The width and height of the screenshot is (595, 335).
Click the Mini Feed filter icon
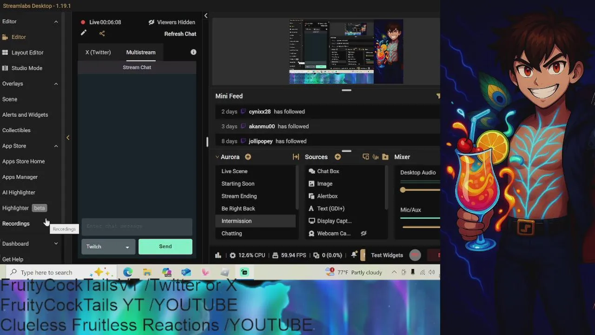click(438, 96)
